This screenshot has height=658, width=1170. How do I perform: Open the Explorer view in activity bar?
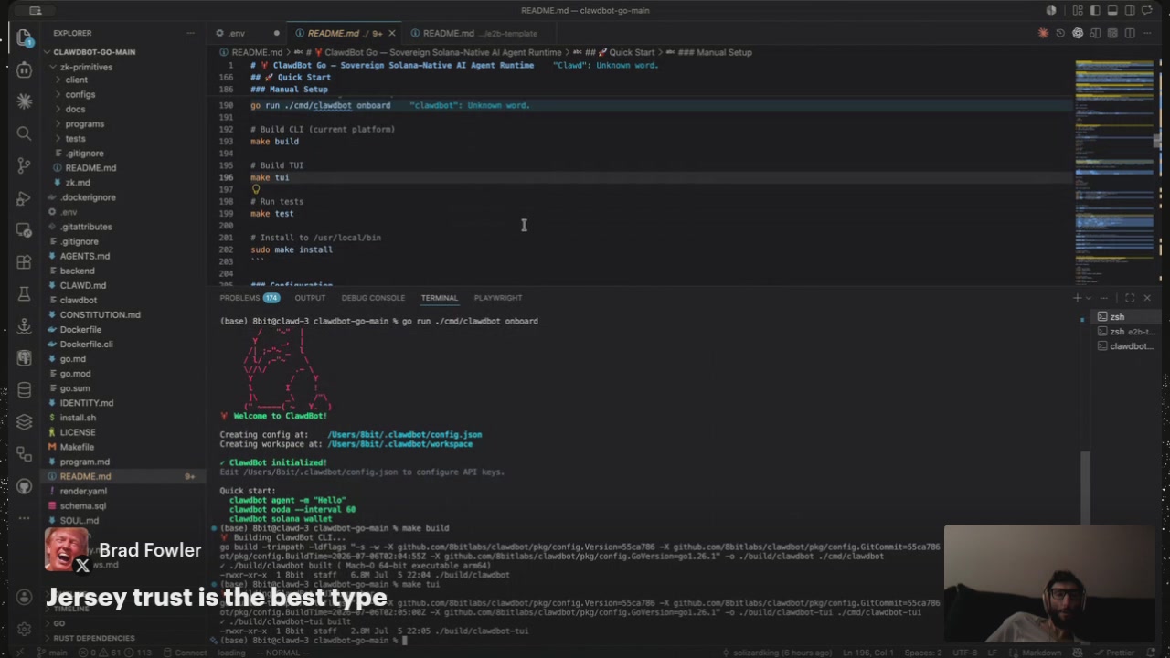pos(25,37)
